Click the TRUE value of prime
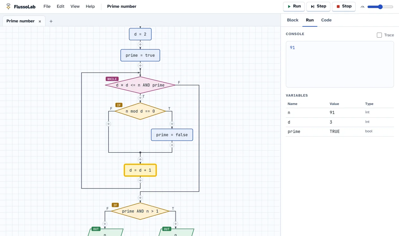Image resolution: width=399 pixels, height=236 pixels. tap(335, 132)
